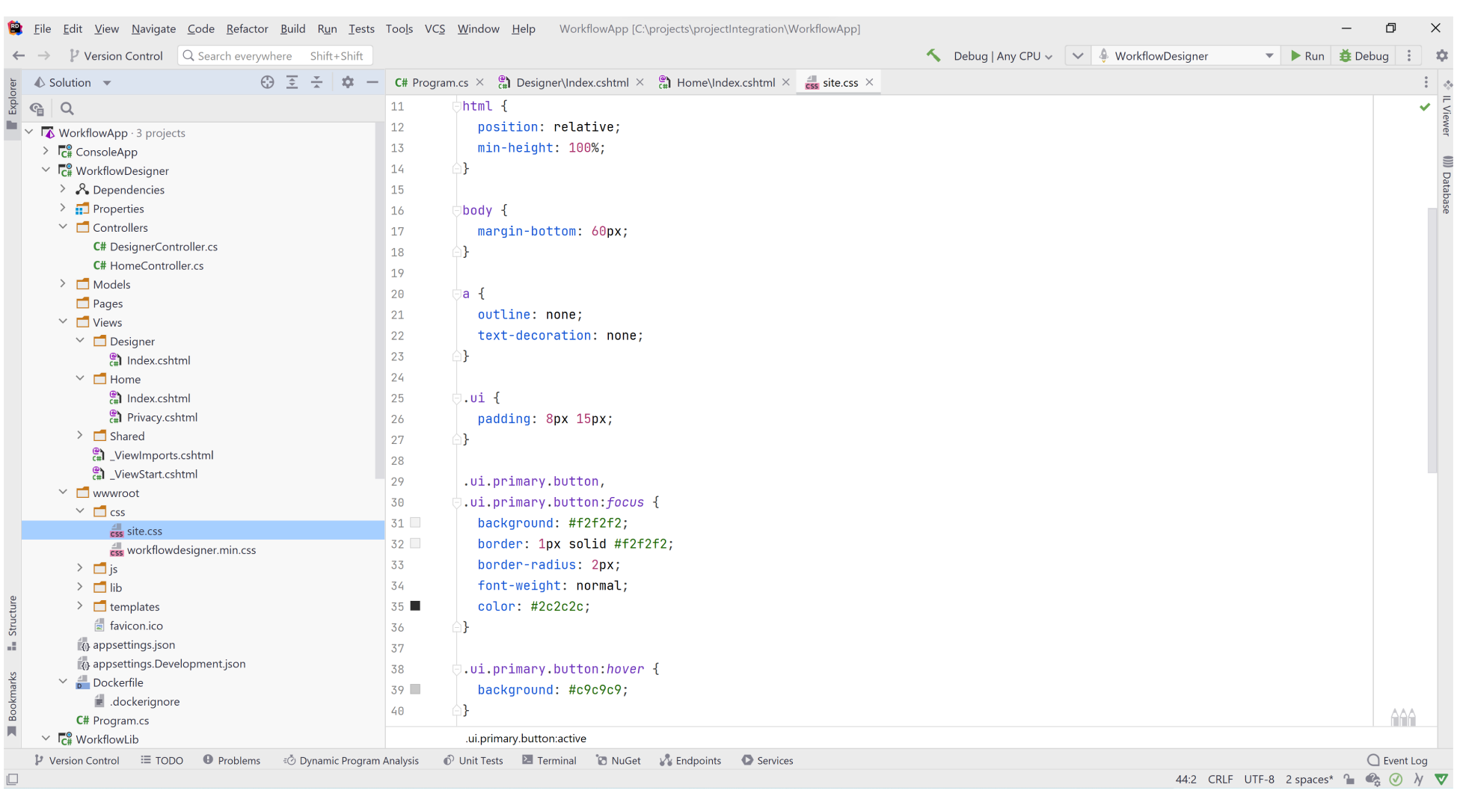Open Version Control from top toolbar
The width and height of the screenshot is (1457, 805).
[x=116, y=56]
